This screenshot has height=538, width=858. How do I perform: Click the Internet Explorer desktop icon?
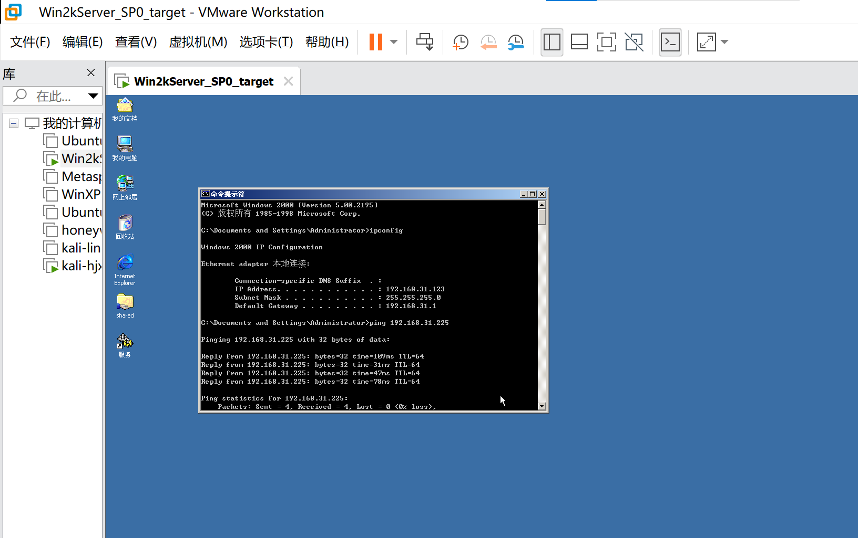125,270
